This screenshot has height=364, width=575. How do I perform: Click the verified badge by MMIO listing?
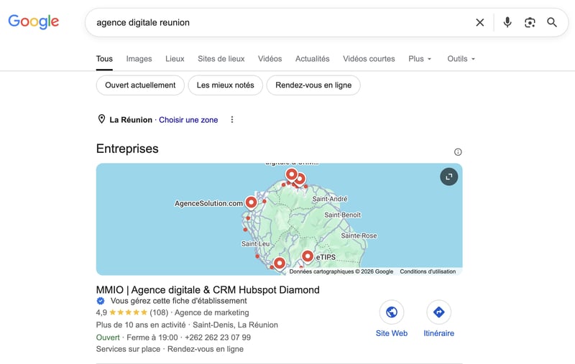(x=101, y=301)
